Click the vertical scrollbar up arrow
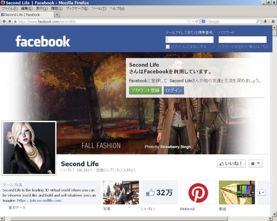This screenshot has height=221, width=277. [x=275, y=28]
